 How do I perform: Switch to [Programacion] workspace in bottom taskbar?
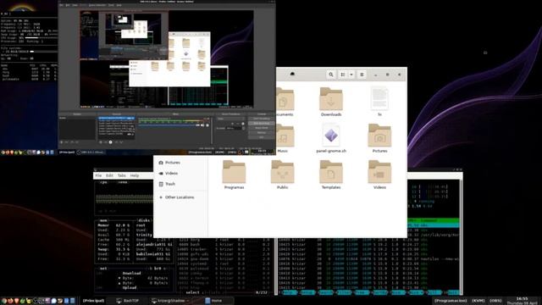pyautogui.click(x=451, y=301)
